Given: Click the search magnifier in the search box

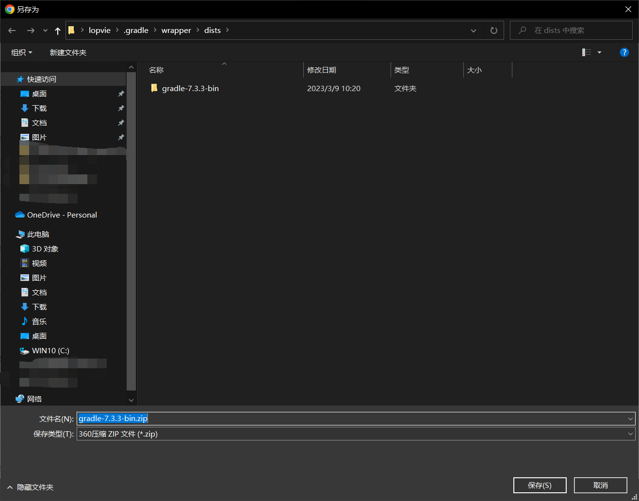Looking at the screenshot, I should (x=522, y=30).
